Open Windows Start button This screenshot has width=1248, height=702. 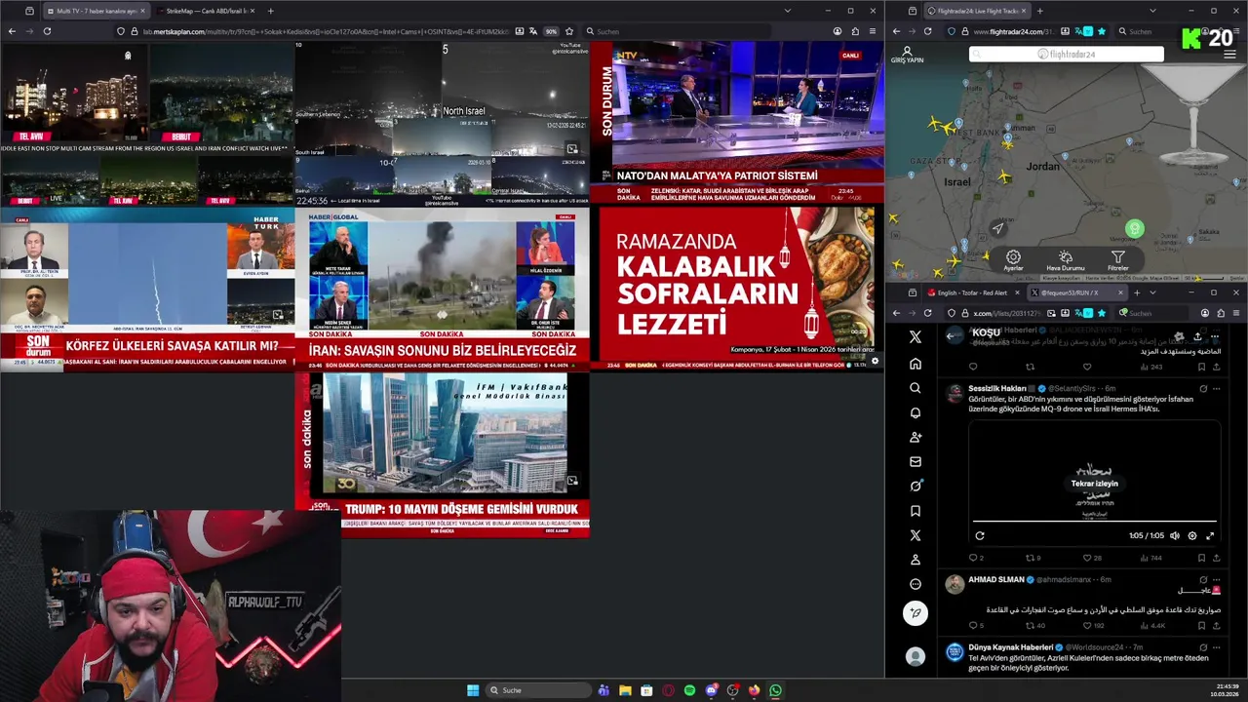point(473,690)
